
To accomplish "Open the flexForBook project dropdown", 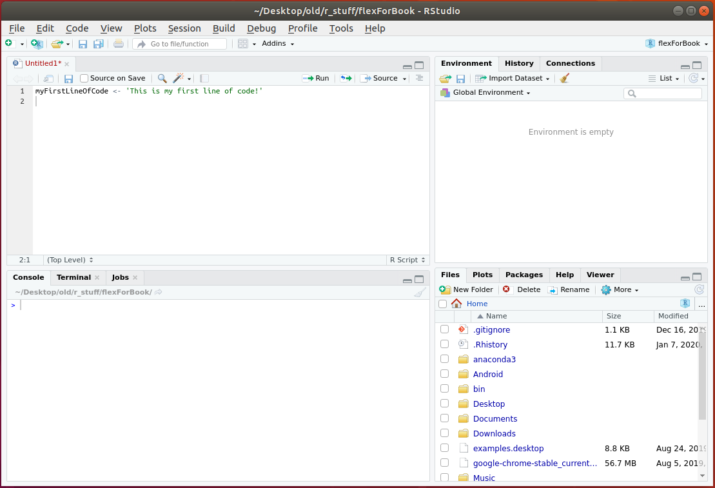I will pos(677,44).
